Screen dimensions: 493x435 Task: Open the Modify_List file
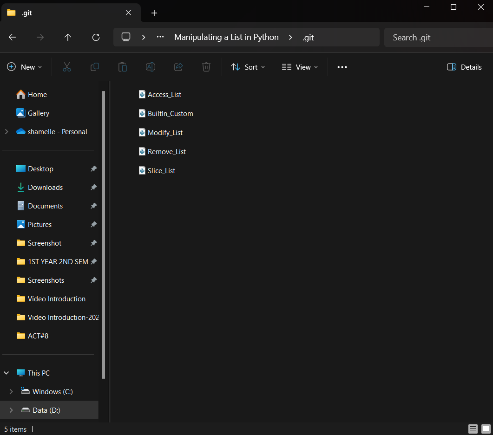pyautogui.click(x=164, y=132)
